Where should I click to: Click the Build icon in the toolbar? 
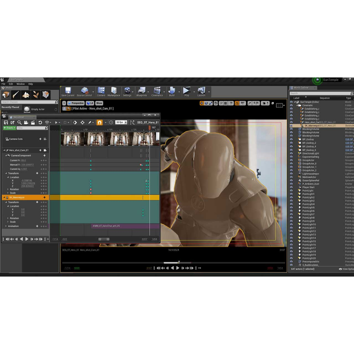pos(171,91)
